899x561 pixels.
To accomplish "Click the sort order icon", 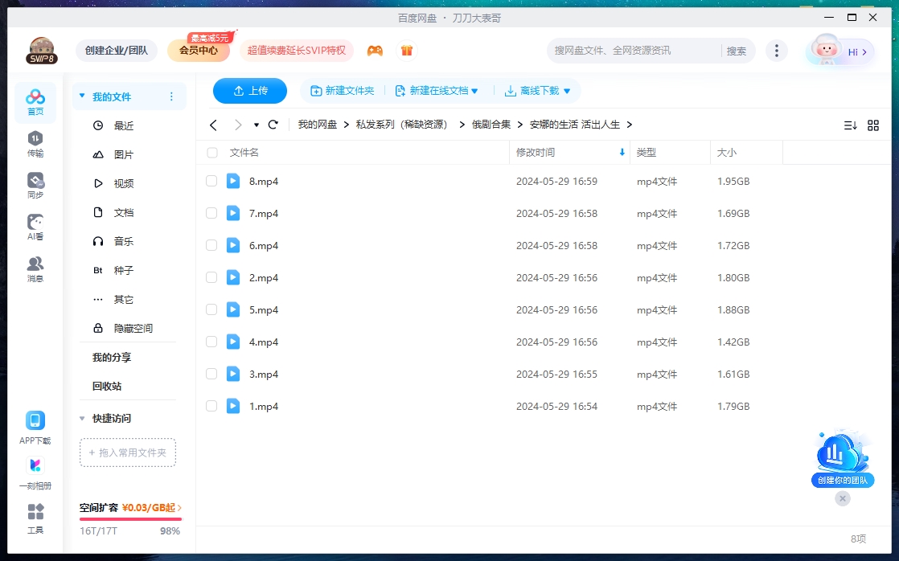I will (x=851, y=125).
